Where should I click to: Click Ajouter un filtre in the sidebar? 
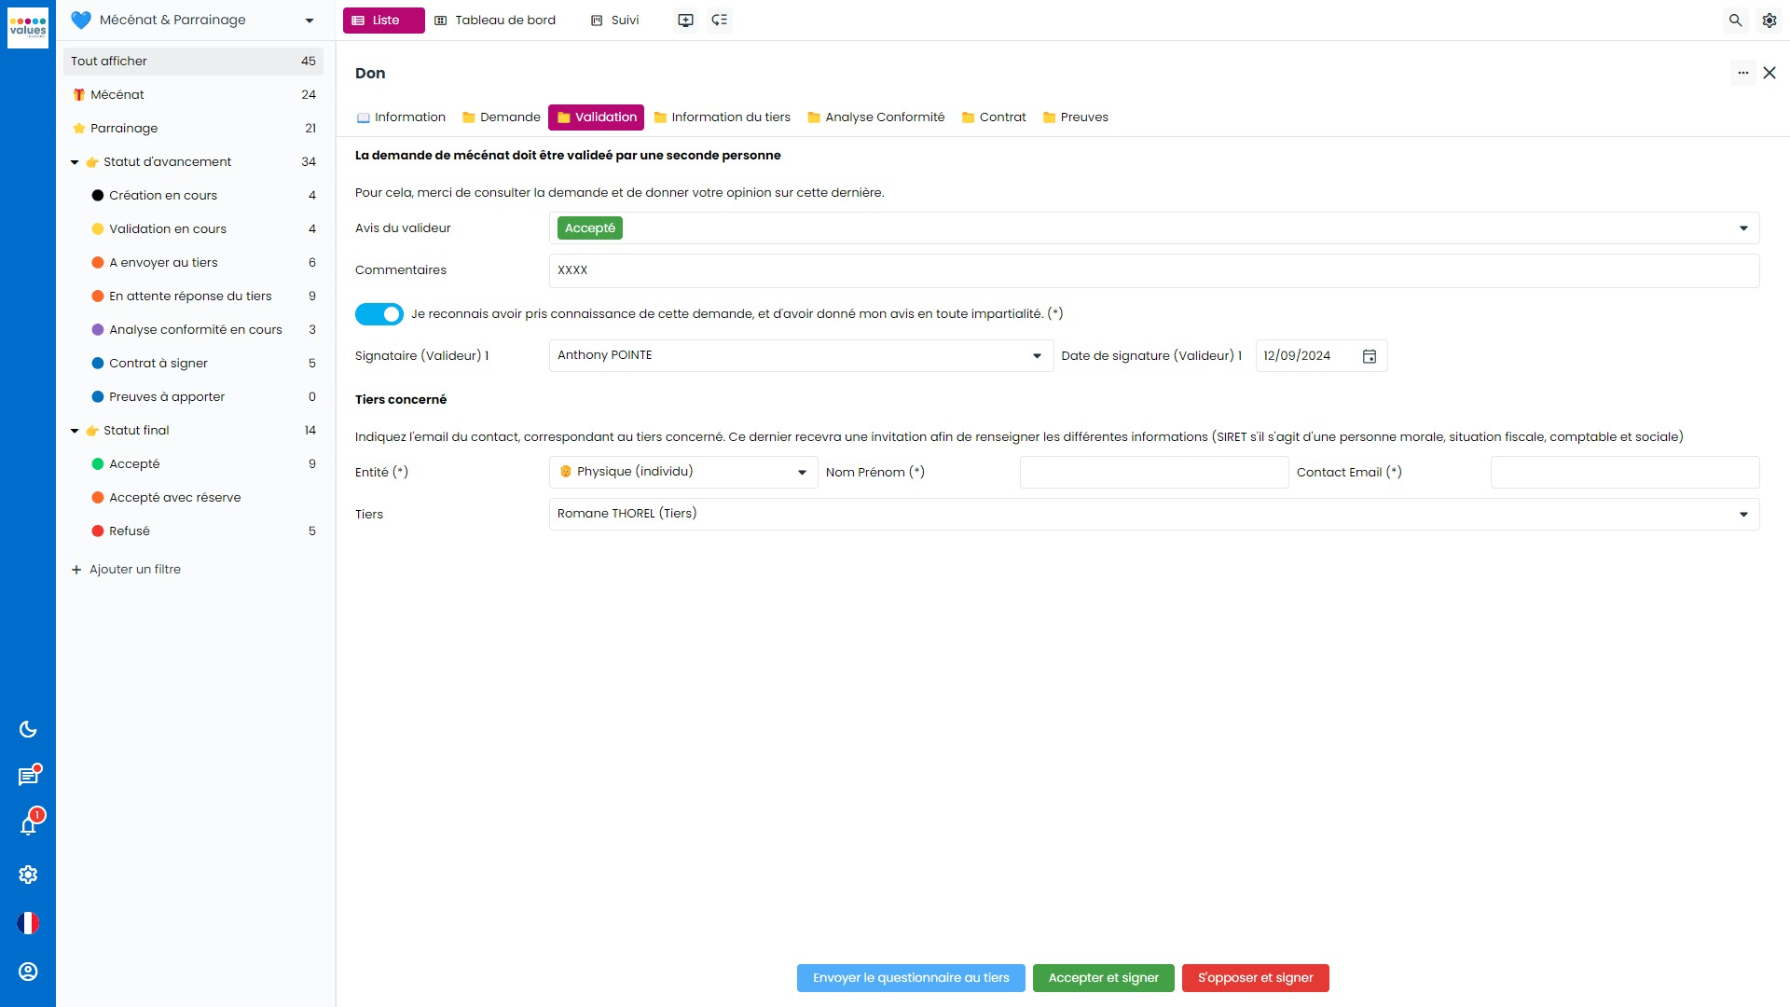pyautogui.click(x=125, y=569)
